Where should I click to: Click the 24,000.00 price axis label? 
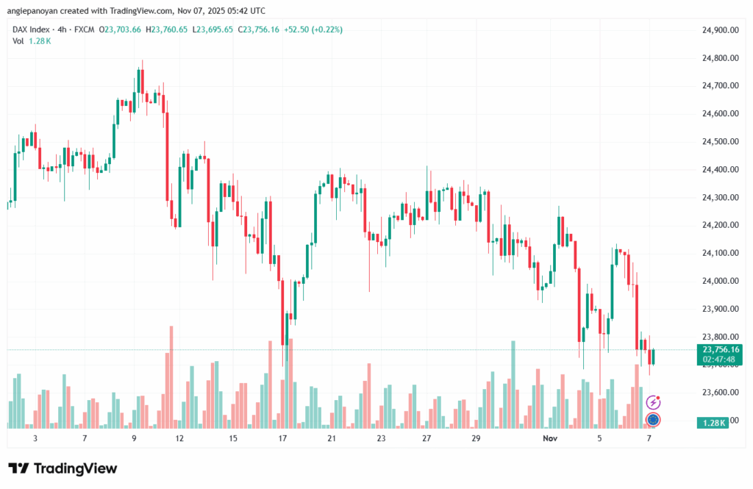click(x=721, y=281)
